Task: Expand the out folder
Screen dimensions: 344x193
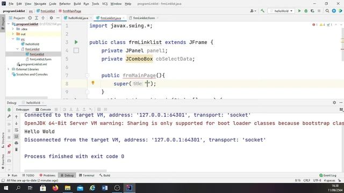Action: [13, 34]
